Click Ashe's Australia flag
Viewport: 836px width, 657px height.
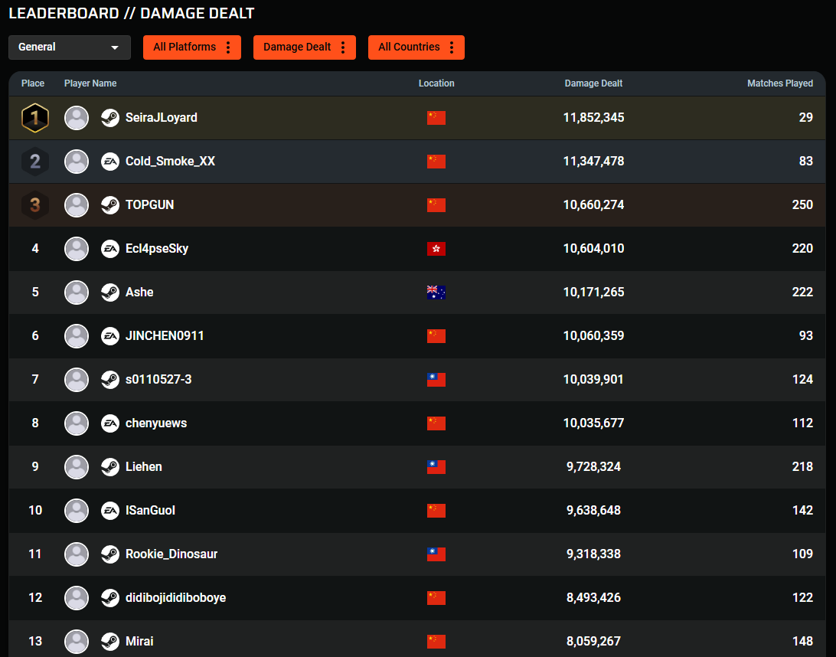[x=436, y=293]
